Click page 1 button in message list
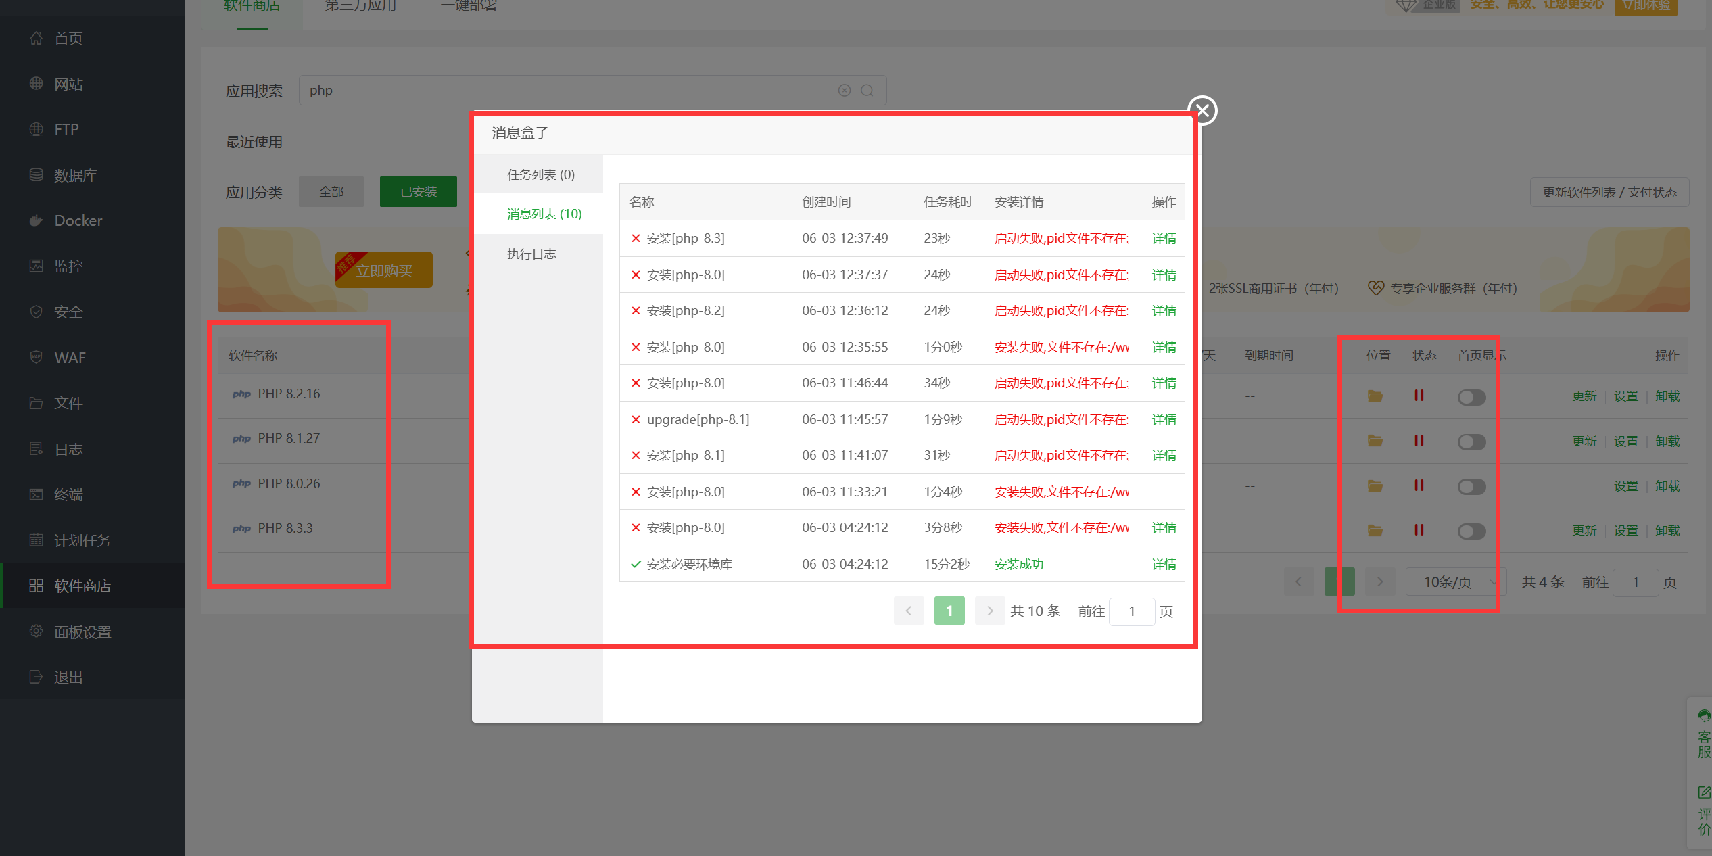Viewport: 1712px width, 856px height. tap(949, 611)
